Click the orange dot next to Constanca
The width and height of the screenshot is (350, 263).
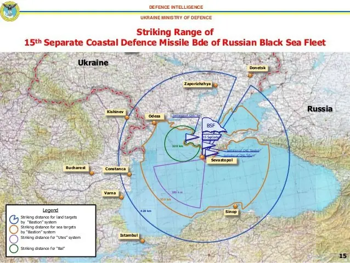click(129, 174)
